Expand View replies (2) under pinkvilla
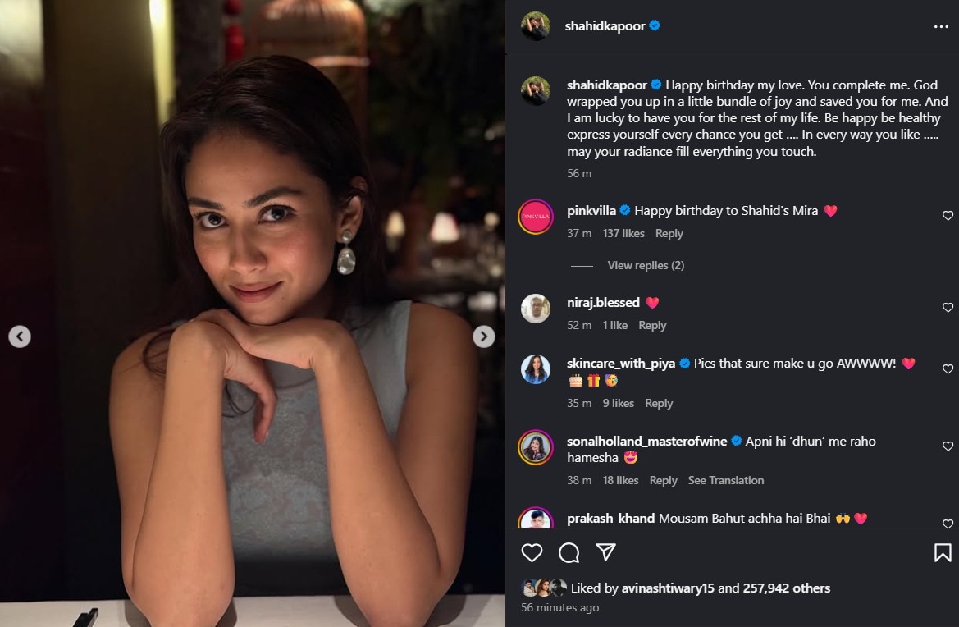The image size is (959, 627). [646, 265]
